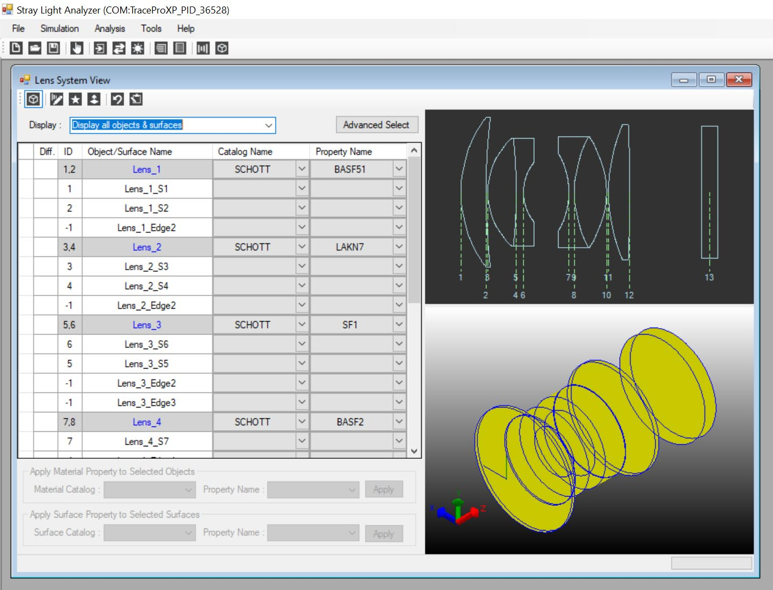Click the sun light source icon
The width and height of the screenshot is (773, 590).
pyautogui.click(x=138, y=48)
